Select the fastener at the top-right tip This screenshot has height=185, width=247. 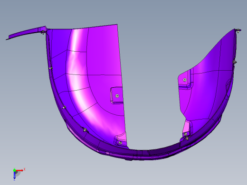(238, 30)
